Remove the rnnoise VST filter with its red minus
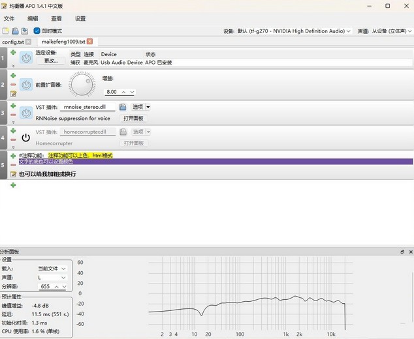This screenshot has height=339, width=414. pyautogui.click(x=13, y=115)
